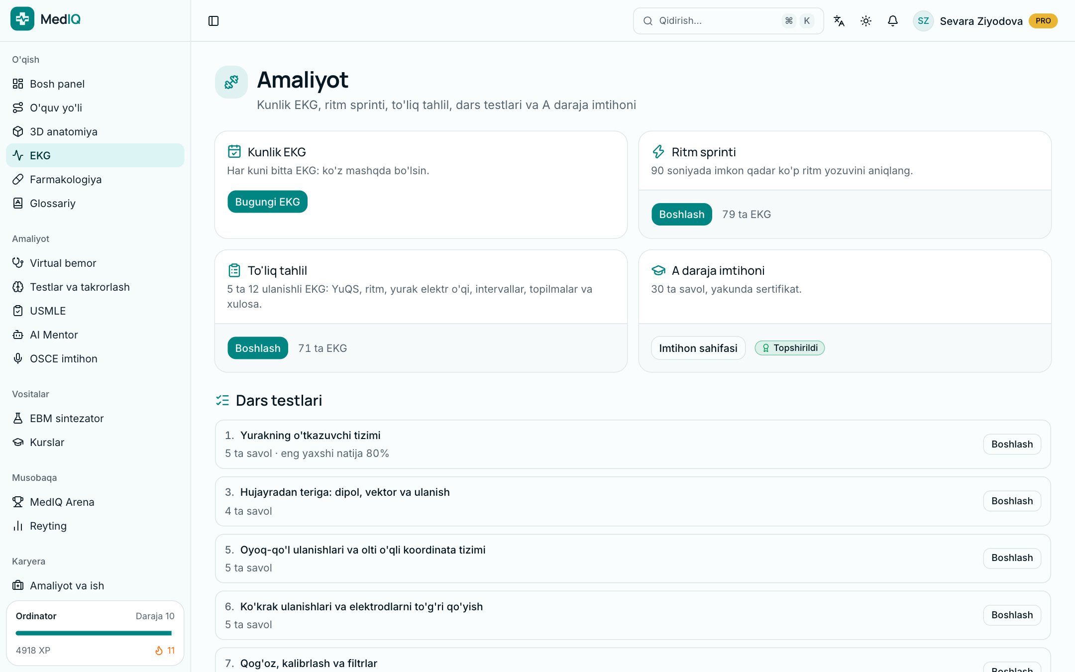Screen dimensions: 1075x672
Task: Start Yurakning o'tkazuvchi tizimi test
Action: (1012, 444)
